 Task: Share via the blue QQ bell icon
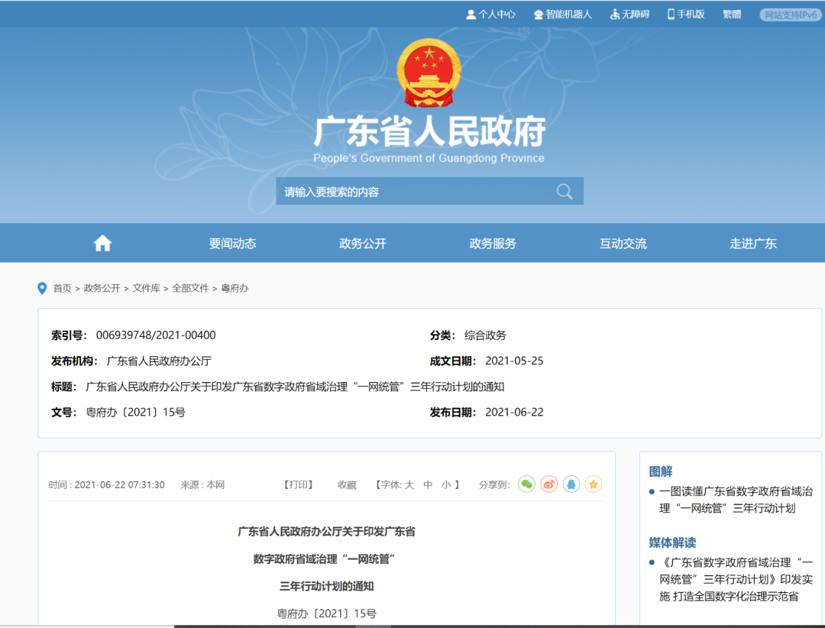coord(571,484)
